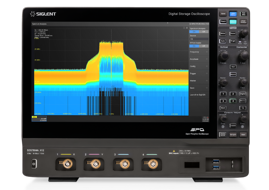Click the magnifier search button
Screen dimensions: 269x190
pos(243,108)
